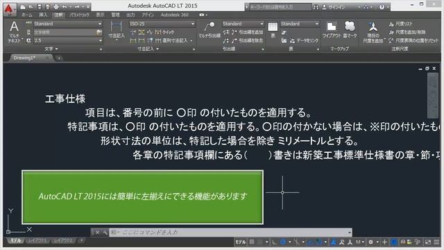
Task: Open the text style Standard dropdown
Action: (68, 24)
